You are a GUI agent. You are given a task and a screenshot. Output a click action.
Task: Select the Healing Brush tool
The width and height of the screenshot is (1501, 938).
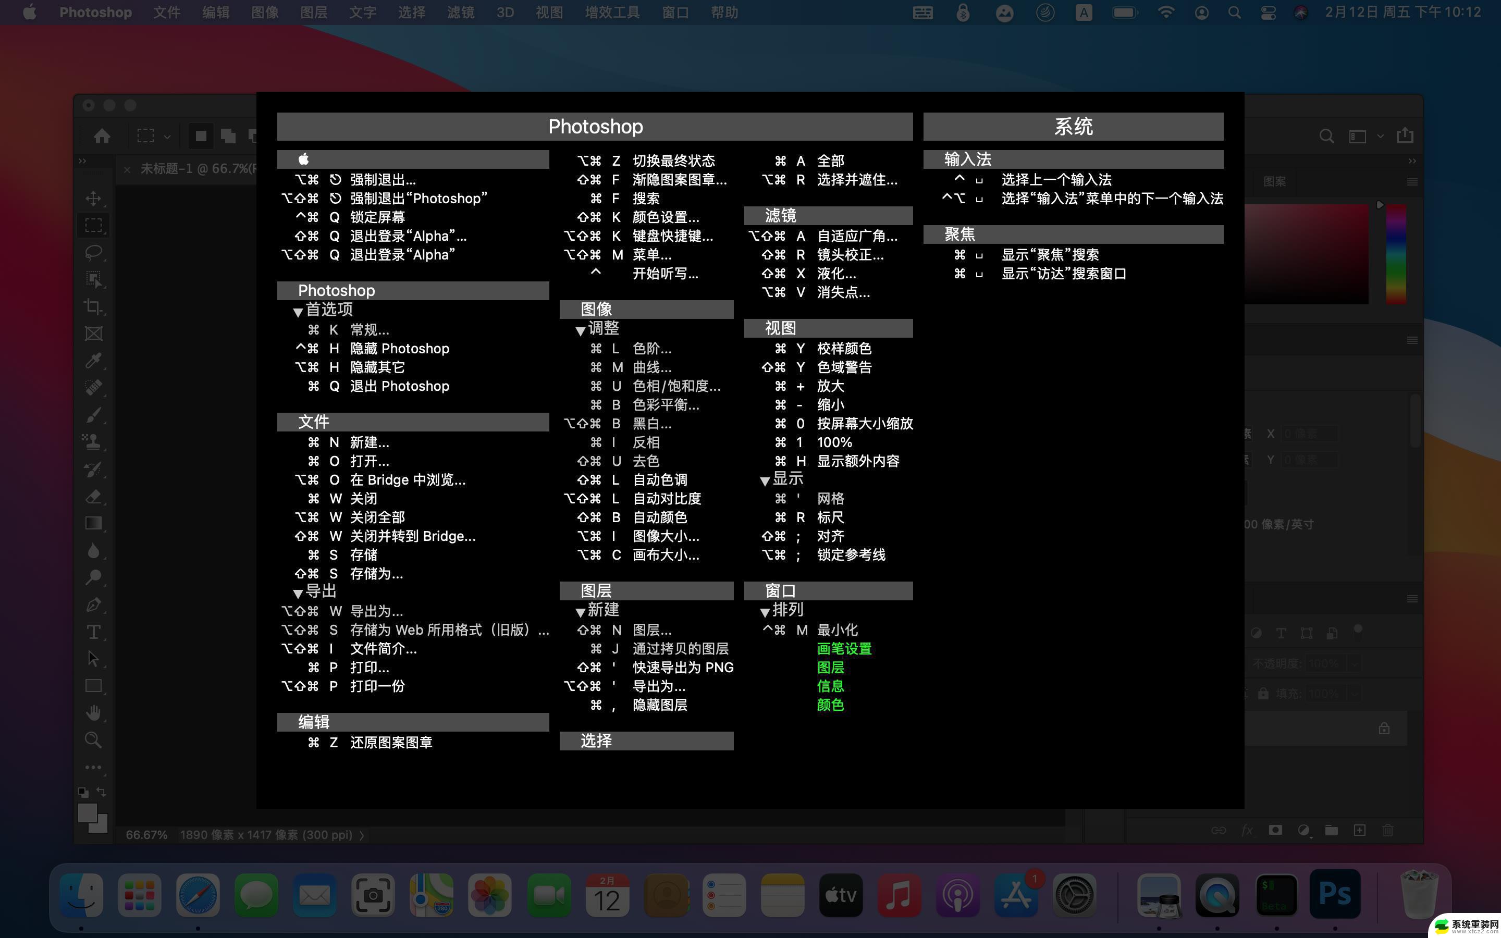[x=93, y=388]
